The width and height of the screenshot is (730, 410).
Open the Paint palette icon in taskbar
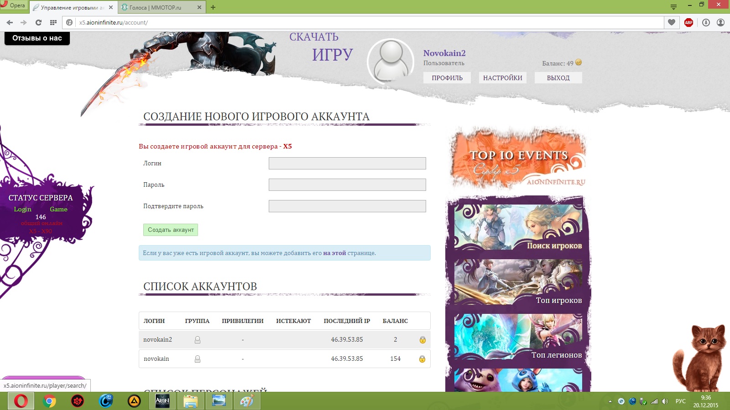coord(247,401)
